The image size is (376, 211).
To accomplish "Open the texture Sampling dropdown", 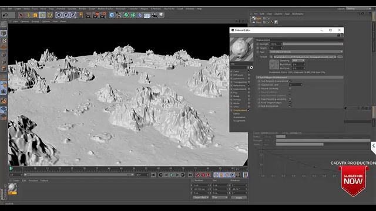I will (298, 61).
